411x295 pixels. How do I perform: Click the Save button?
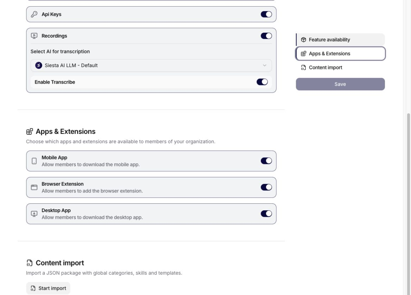pyautogui.click(x=340, y=84)
